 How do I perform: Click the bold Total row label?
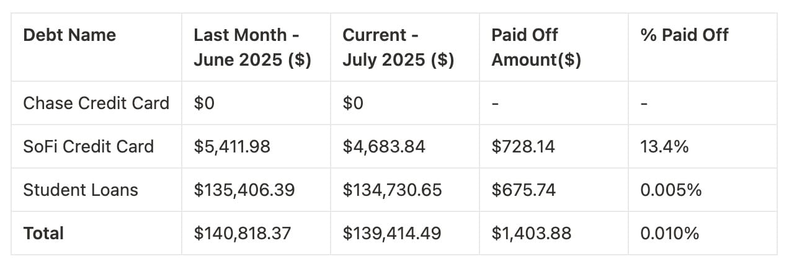pos(43,233)
